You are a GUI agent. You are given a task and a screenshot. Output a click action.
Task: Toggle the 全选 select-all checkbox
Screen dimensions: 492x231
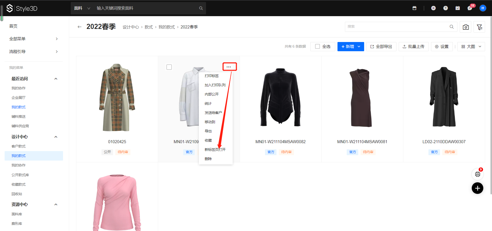[317, 46]
